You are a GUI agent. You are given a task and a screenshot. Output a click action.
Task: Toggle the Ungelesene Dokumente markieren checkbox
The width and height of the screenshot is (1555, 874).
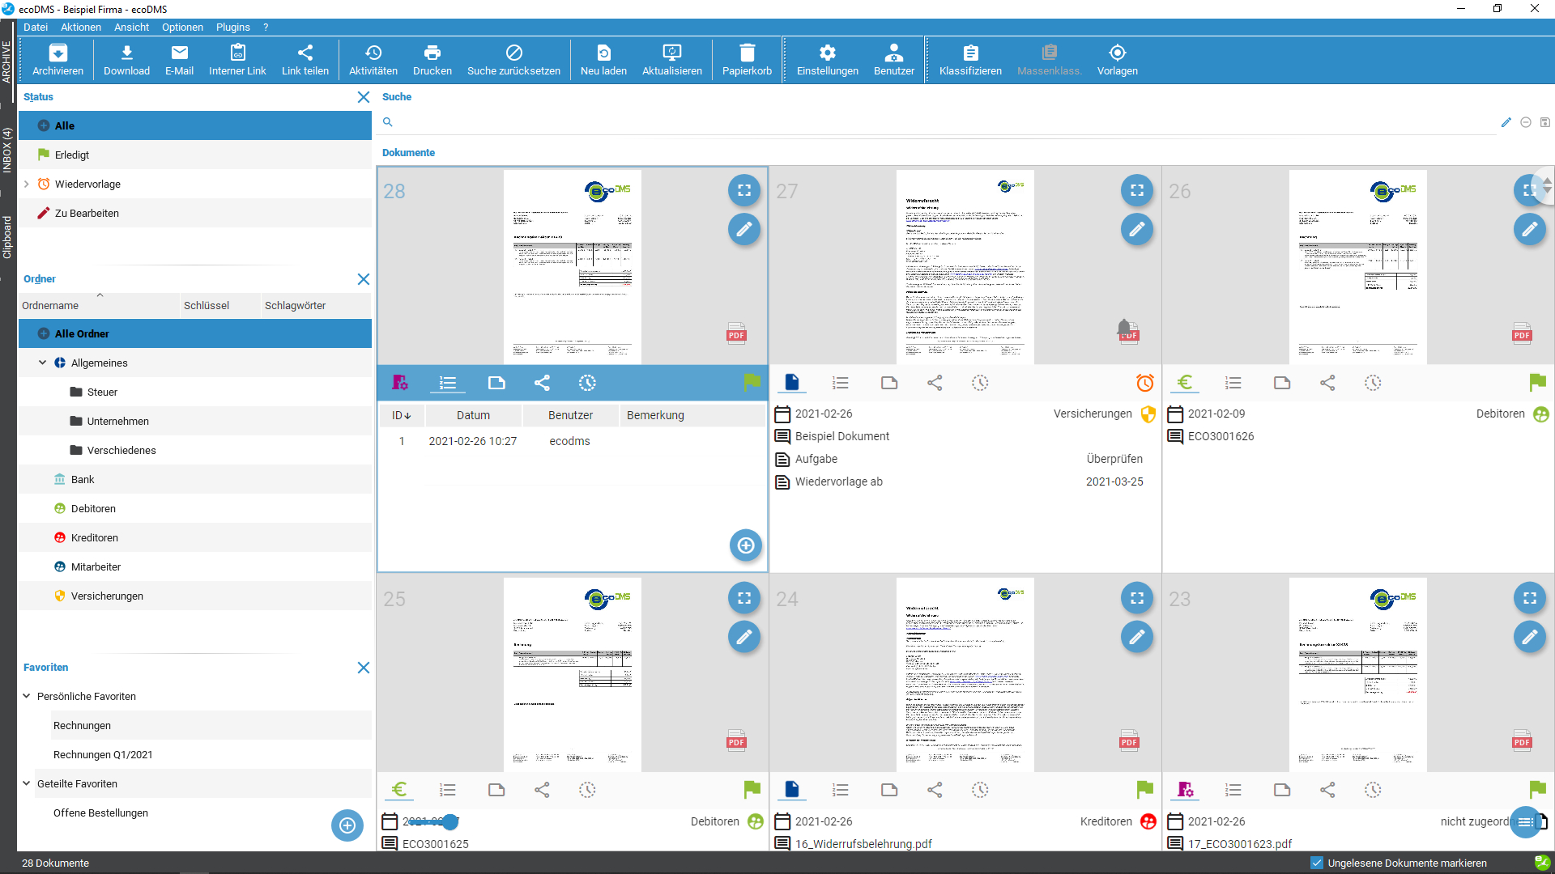click(x=1316, y=863)
